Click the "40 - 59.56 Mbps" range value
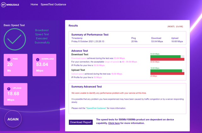 click(x=129, y=62)
